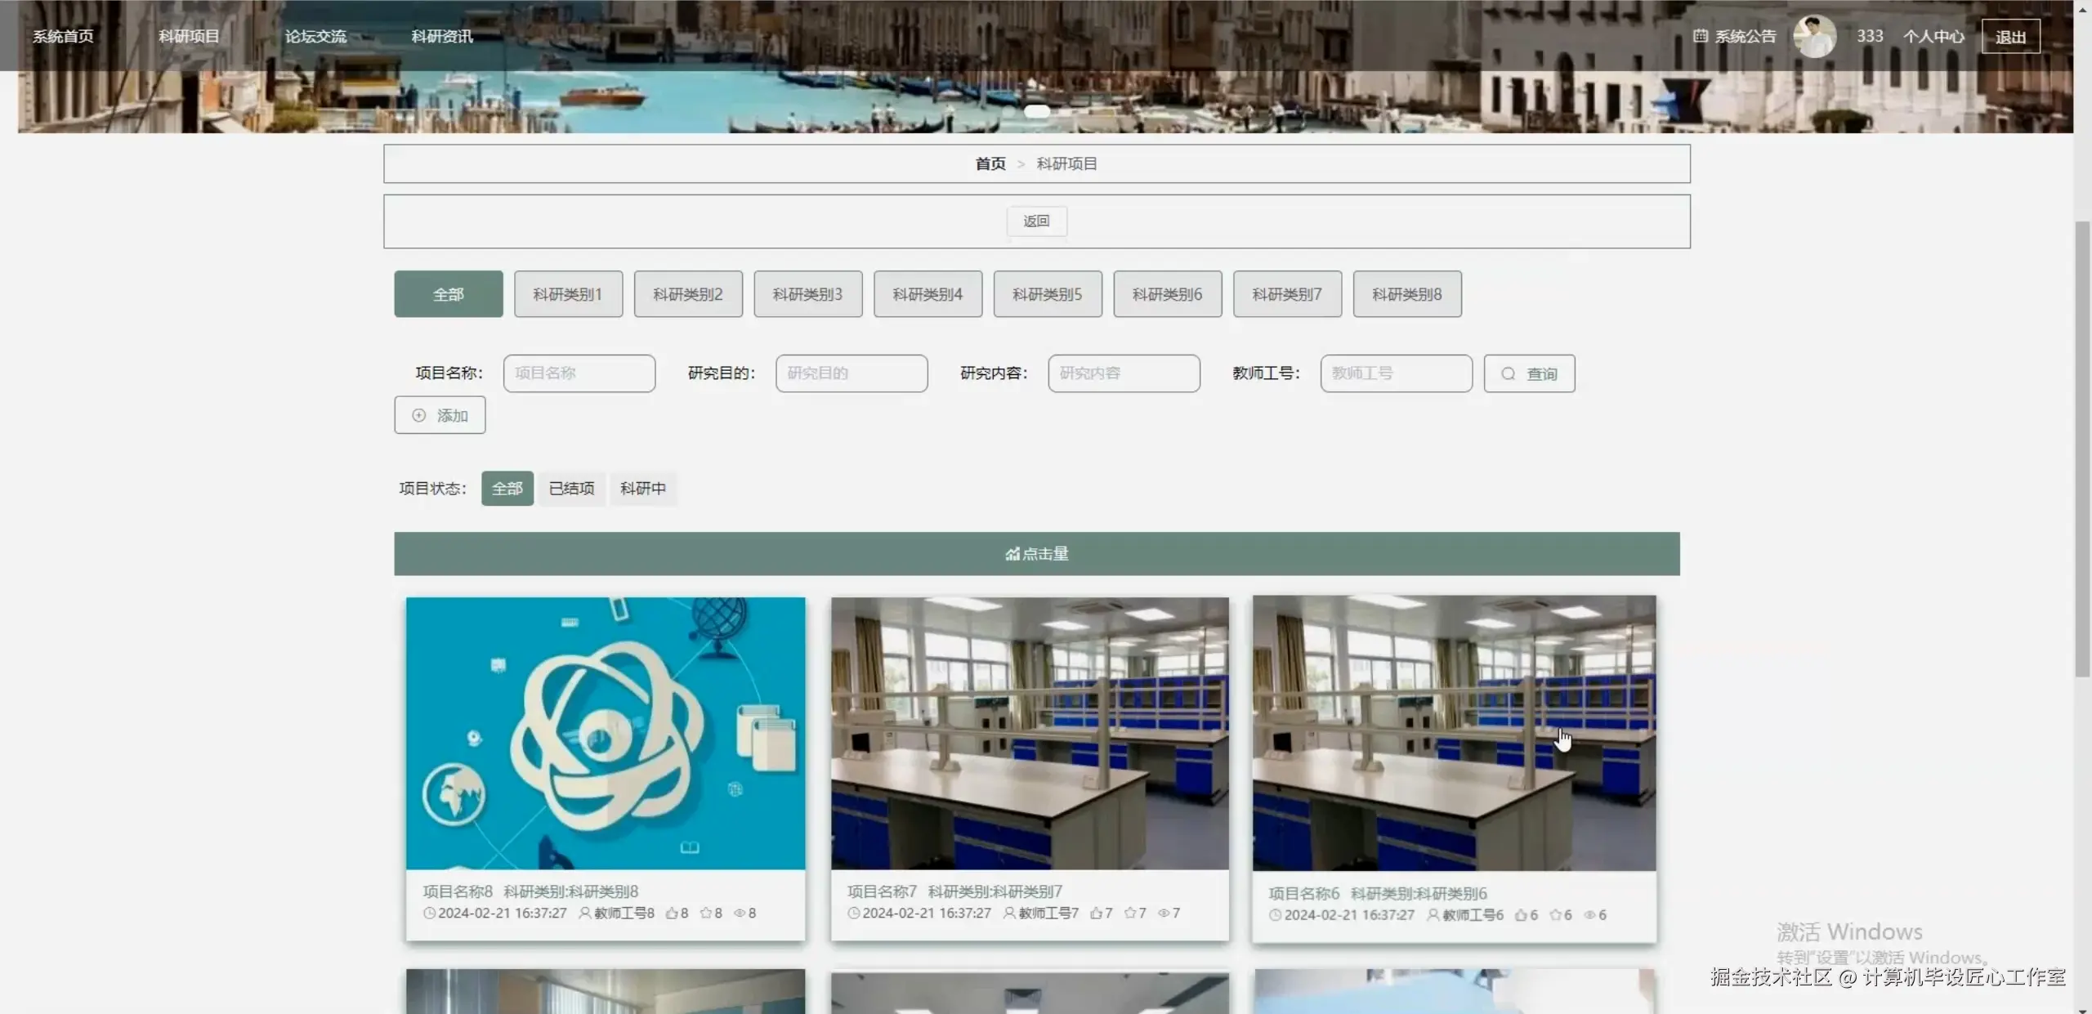
Task: Select 已结项 project status filter
Action: pos(571,489)
